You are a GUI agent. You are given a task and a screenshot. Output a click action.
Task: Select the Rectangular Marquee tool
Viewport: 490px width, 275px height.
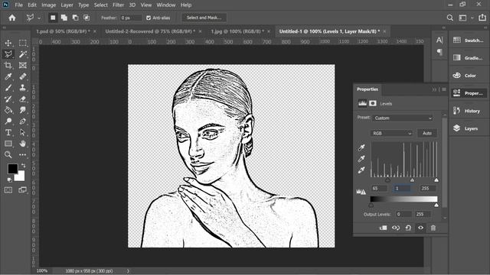[22, 43]
